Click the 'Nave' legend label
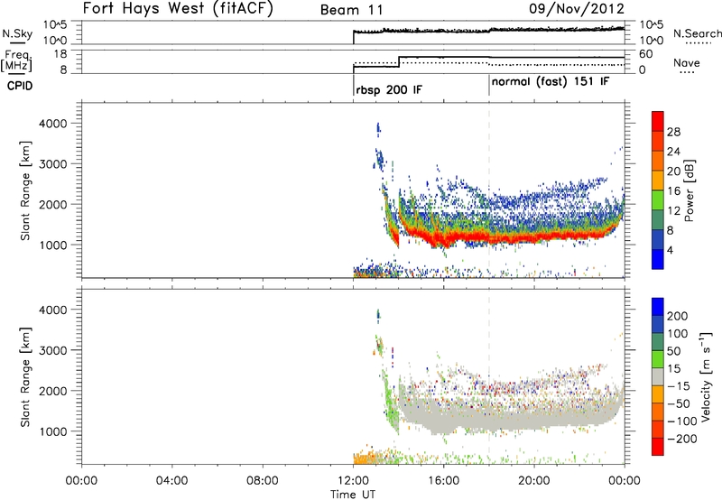Image resolution: width=722 pixels, height=500 pixels. pos(686,62)
